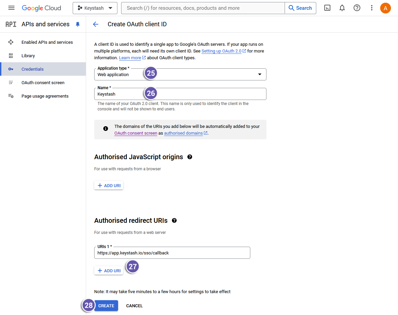Click the Google Cloud logo
Image resolution: width=398 pixels, height=315 pixels.
click(x=41, y=8)
